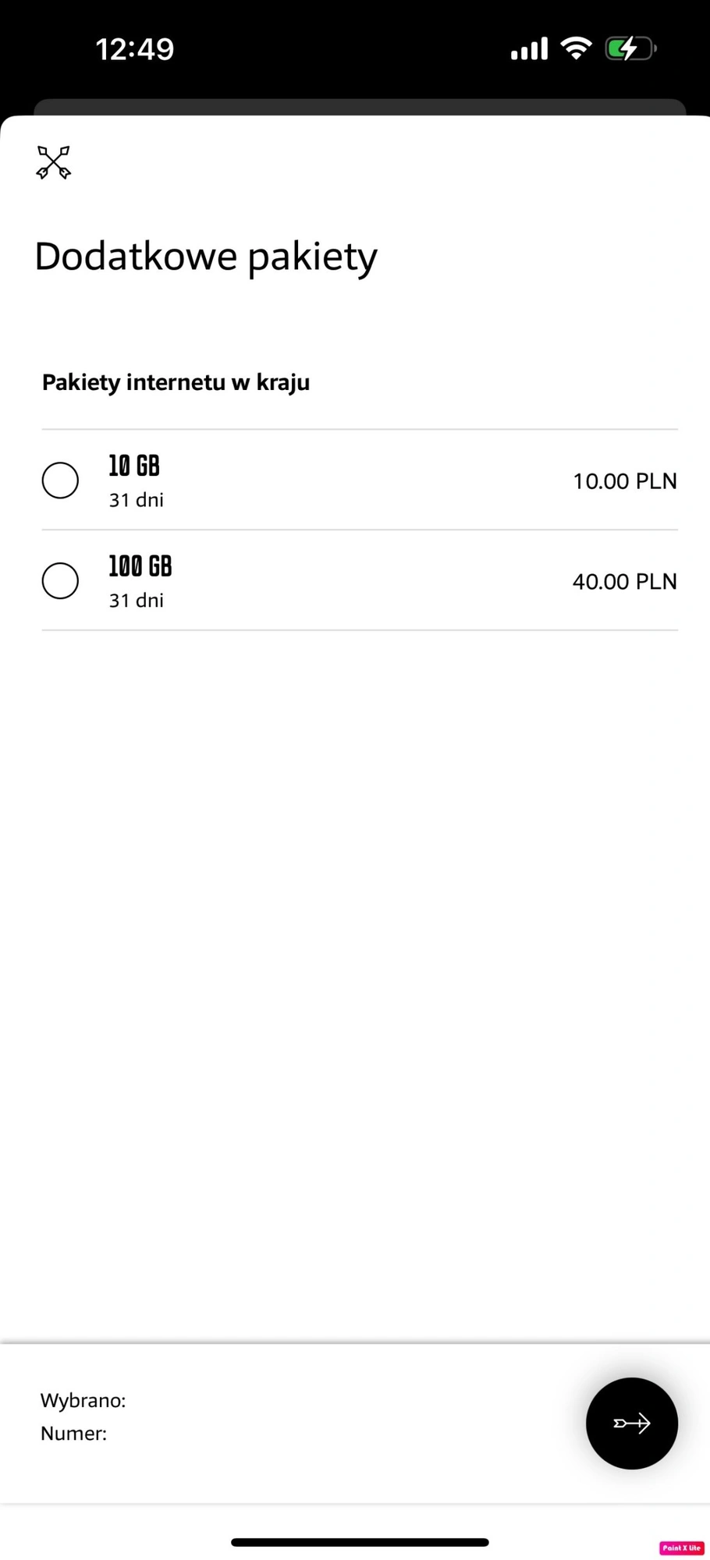Tap the 12:49 clock in status bar
The height and width of the screenshot is (1560, 710).
(x=135, y=49)
